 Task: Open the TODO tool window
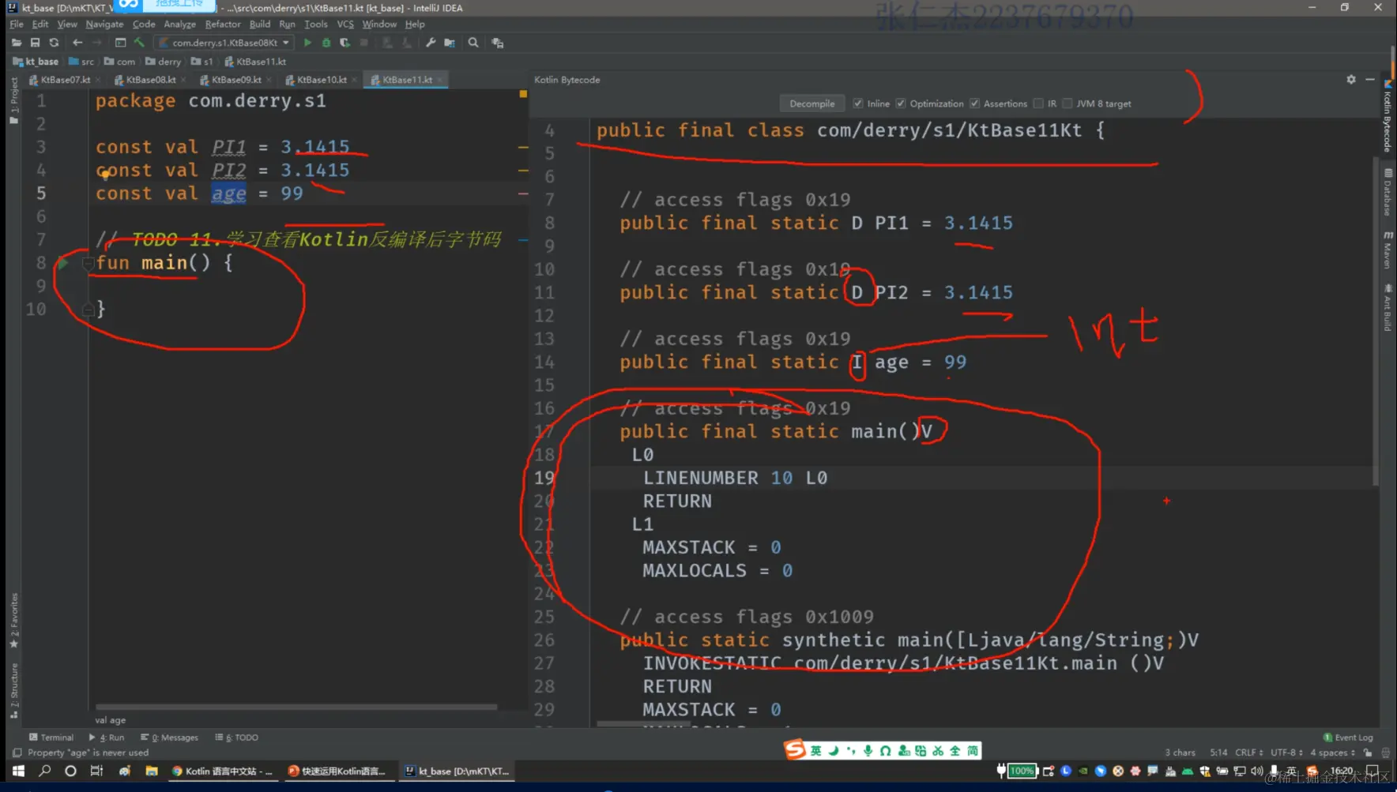pos(236,738)
